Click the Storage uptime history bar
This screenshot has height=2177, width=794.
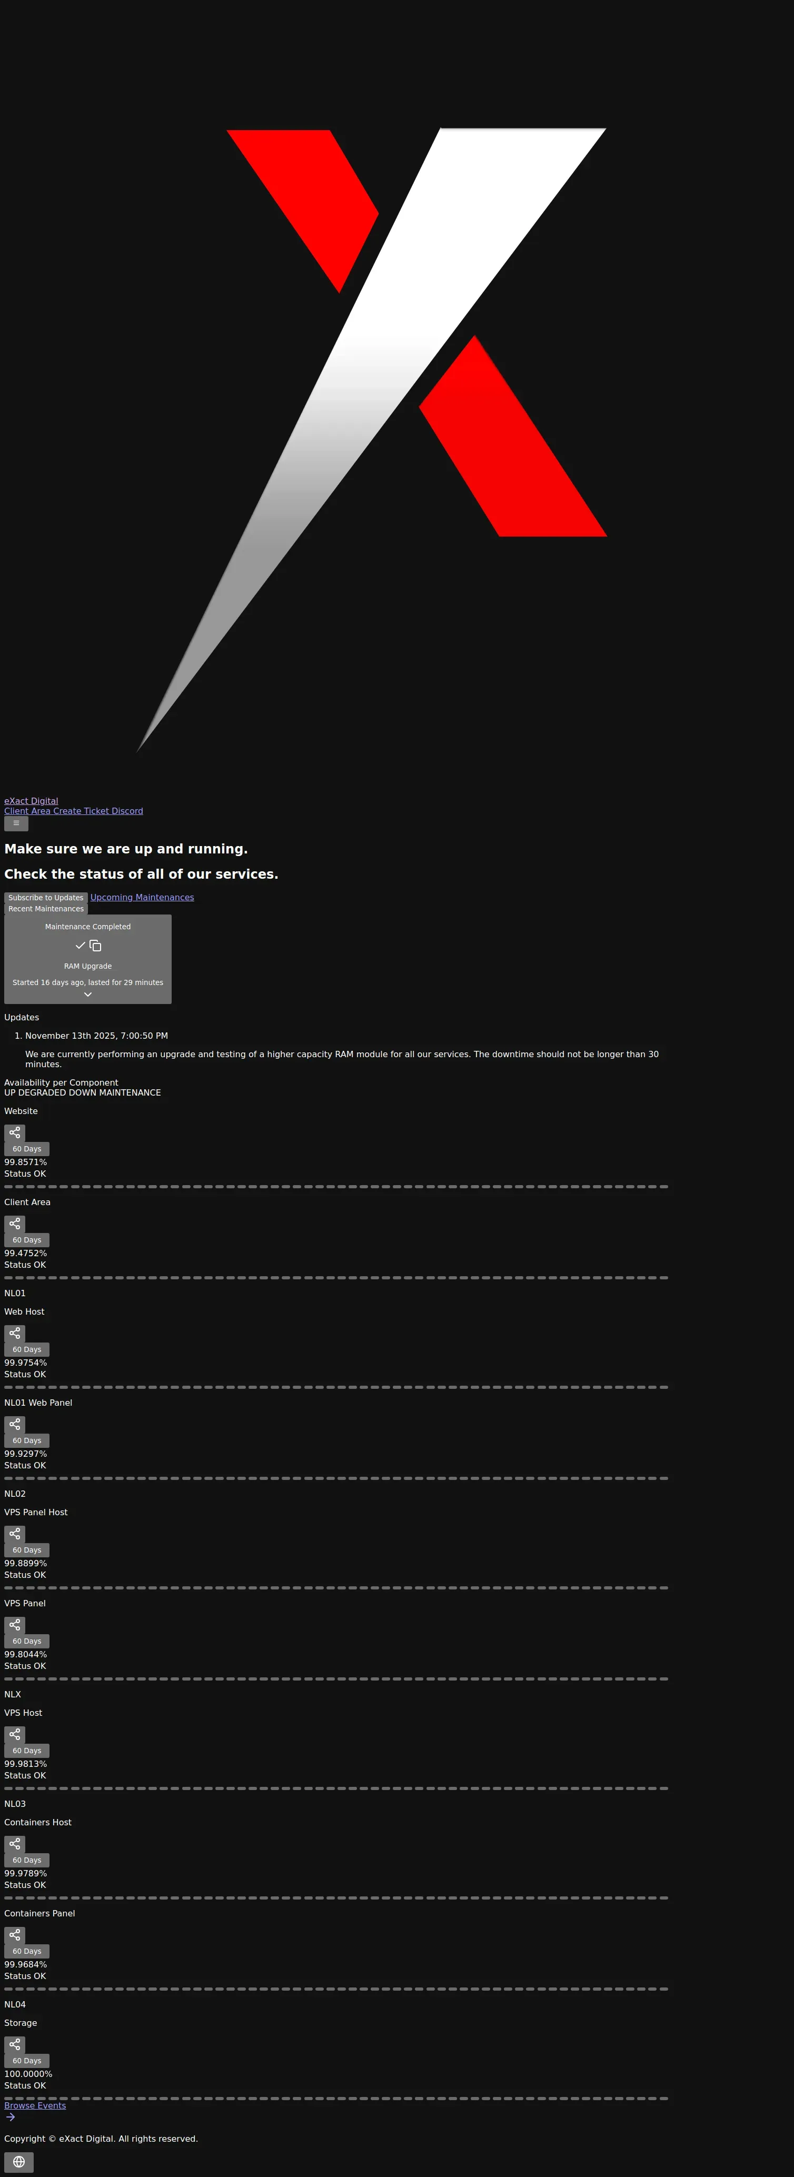[336, 2099]
